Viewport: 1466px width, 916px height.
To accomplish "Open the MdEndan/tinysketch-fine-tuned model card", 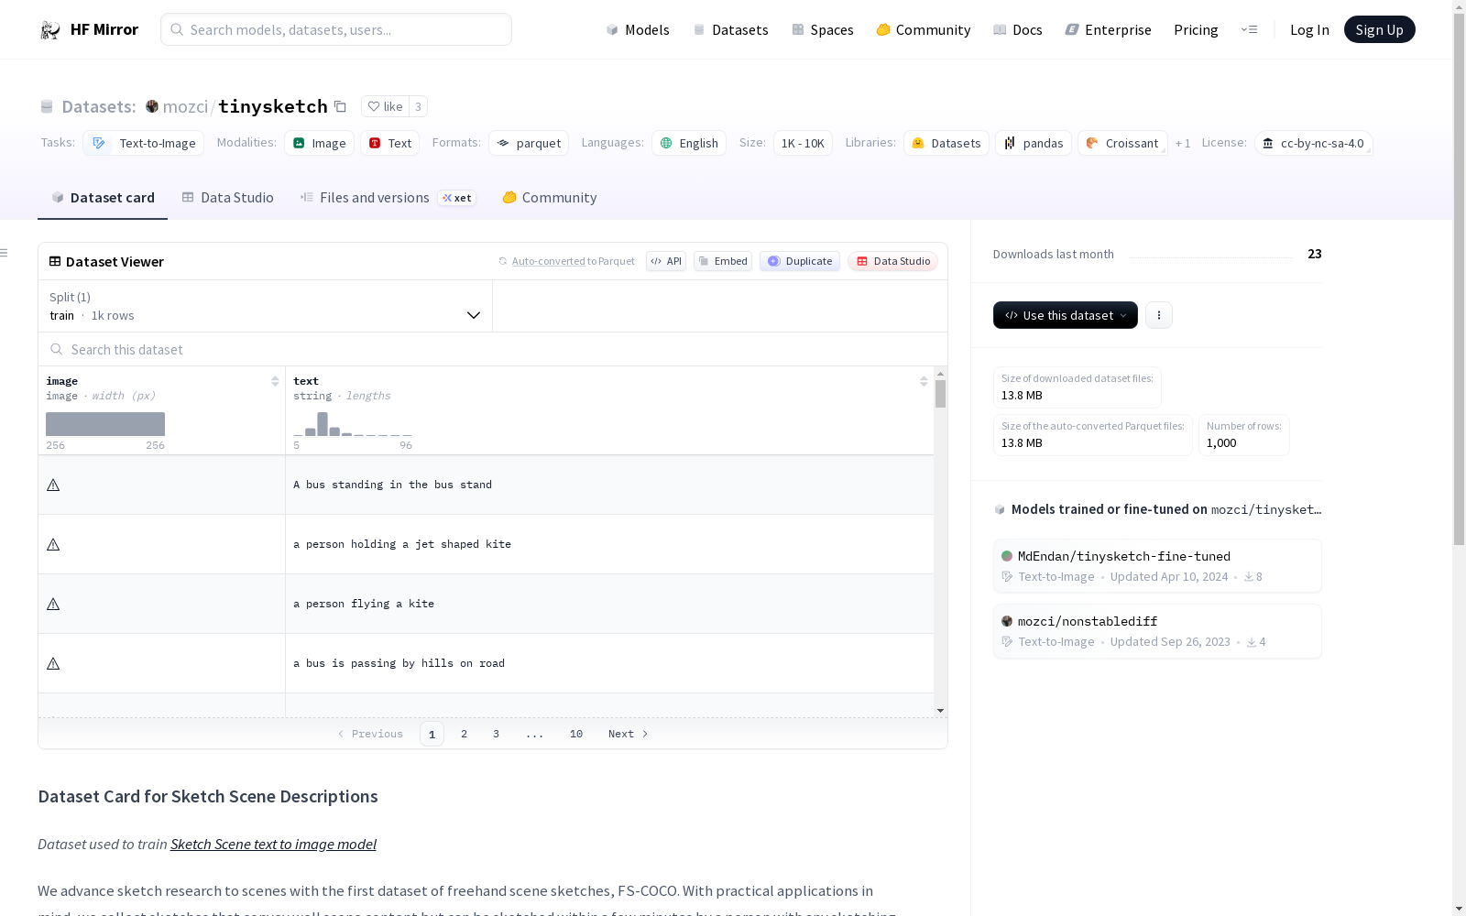I will click(x=1157, y=566).
